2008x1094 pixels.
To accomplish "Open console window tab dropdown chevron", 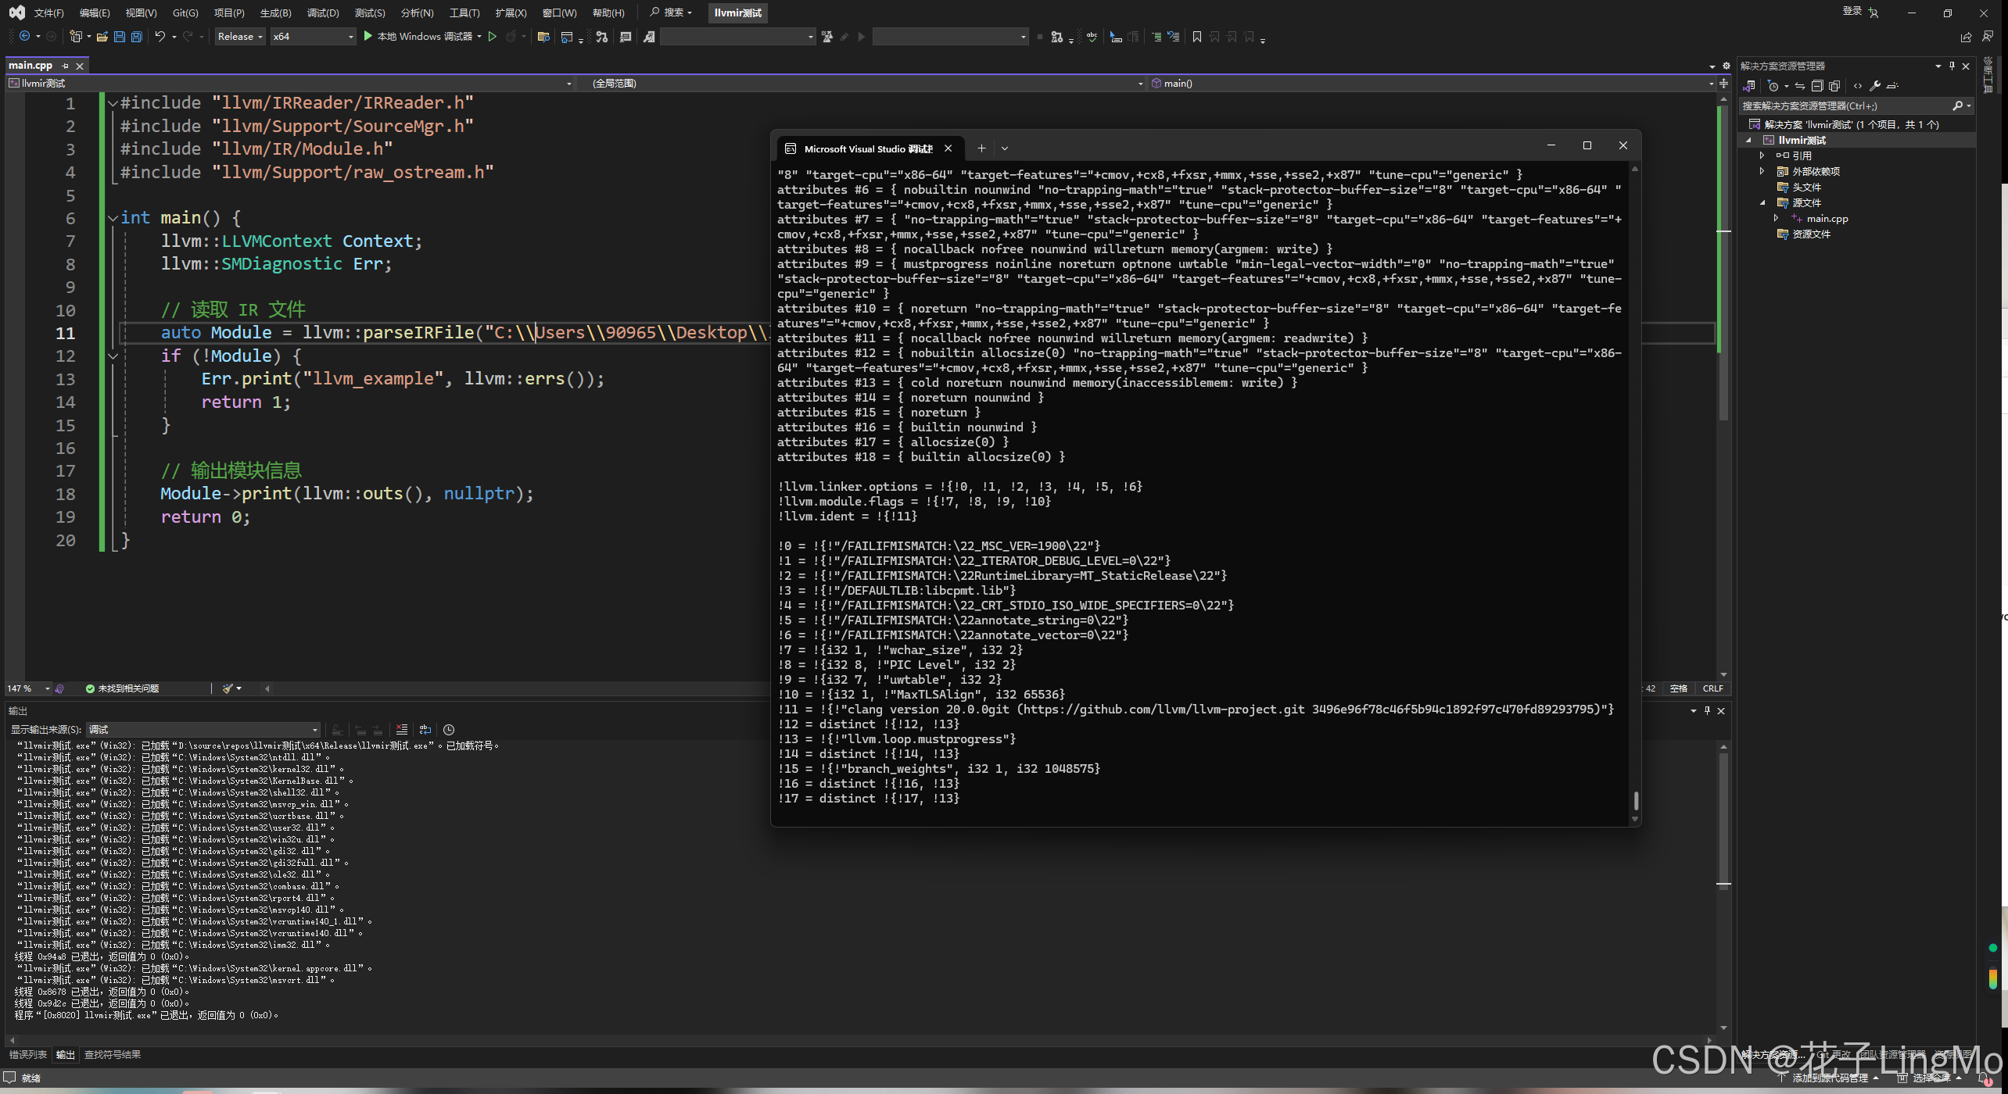I will point(1005,148).
